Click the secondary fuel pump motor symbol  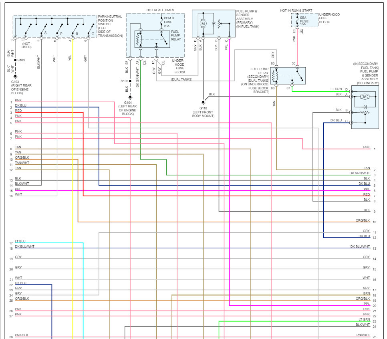(x=365, y=97)
